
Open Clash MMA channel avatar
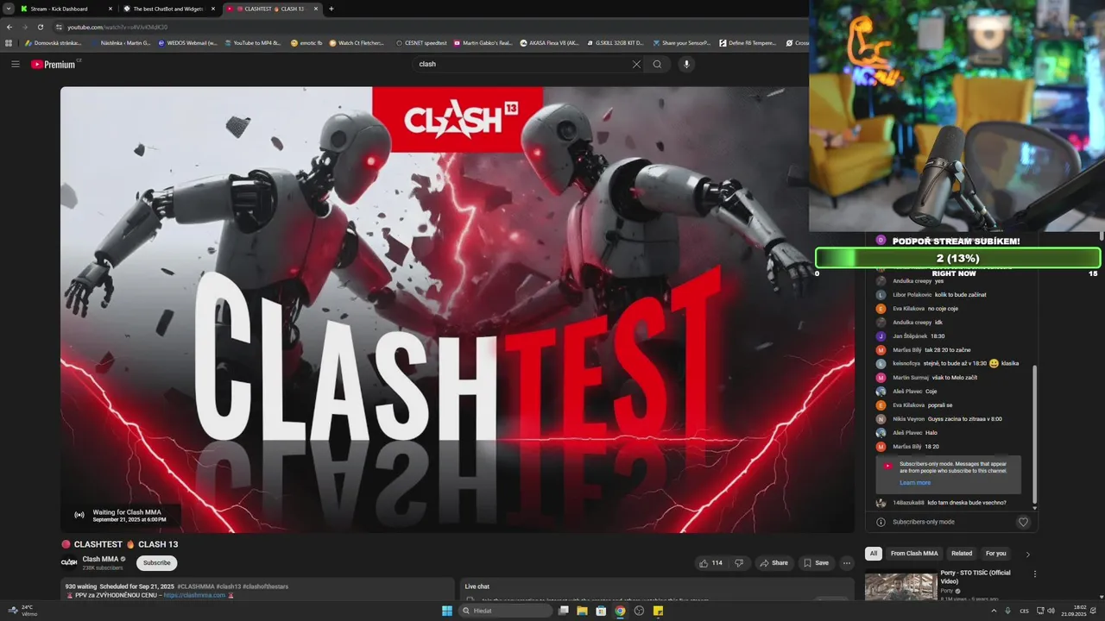(x=69, y=562)
